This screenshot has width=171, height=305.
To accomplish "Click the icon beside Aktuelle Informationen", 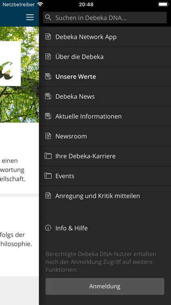I will click(x=48, y=116).
